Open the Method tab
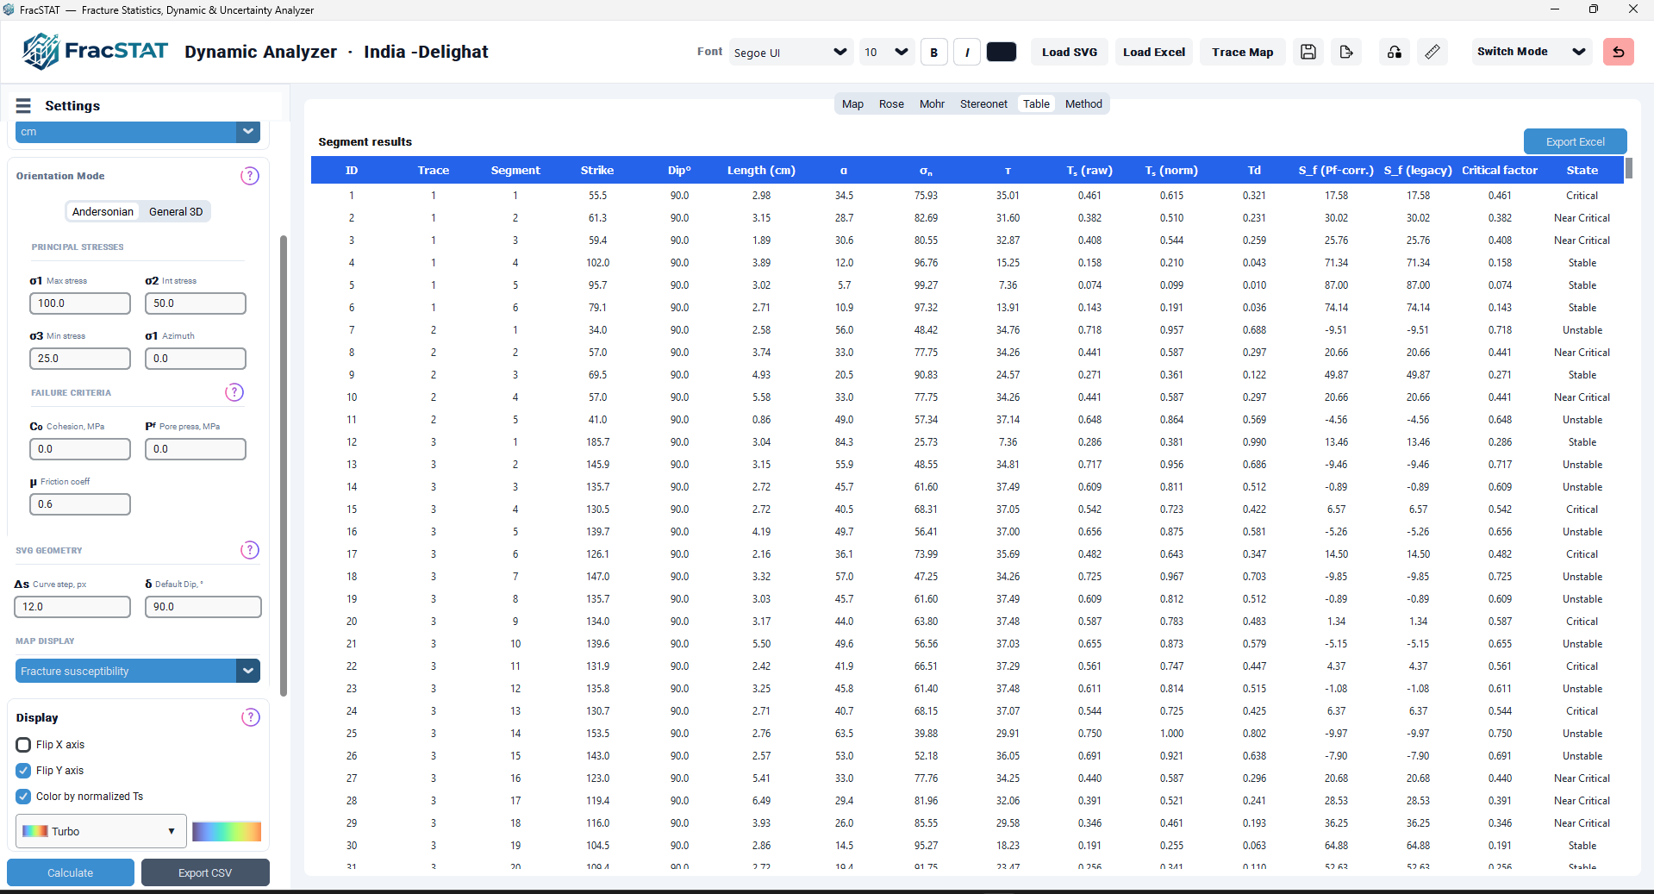Image resolution: width=1654 pixels, height=894 pixels. pyautogui.click(x=1083, y=104)
